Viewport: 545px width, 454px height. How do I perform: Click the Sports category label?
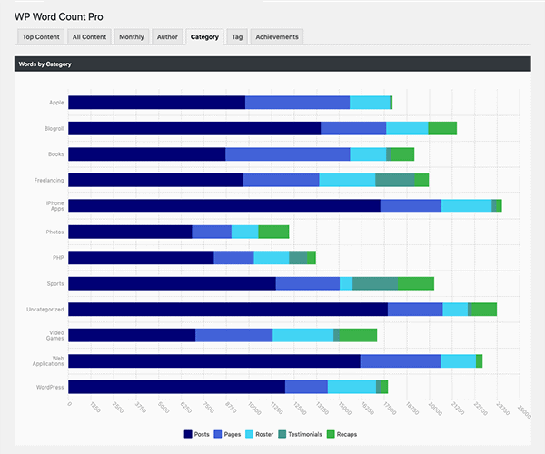55,284
